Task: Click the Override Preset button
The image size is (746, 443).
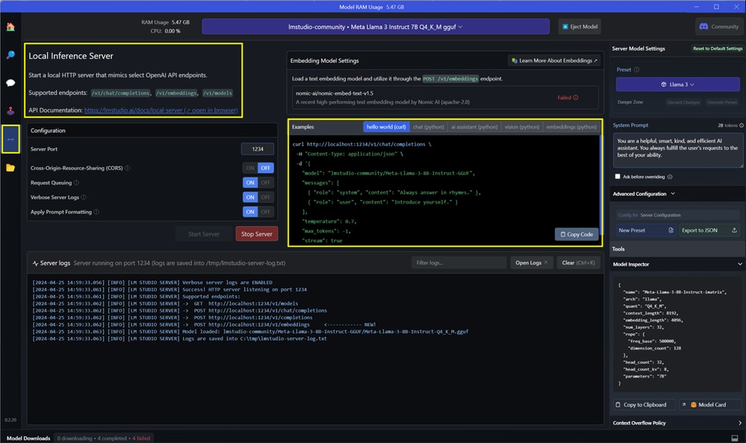Action: pyautogui.click(x=722, y=102)
